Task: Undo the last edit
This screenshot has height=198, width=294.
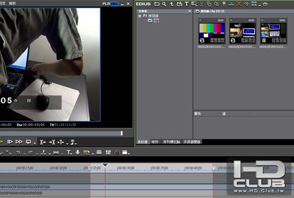Action: click(x=18, y=153)
